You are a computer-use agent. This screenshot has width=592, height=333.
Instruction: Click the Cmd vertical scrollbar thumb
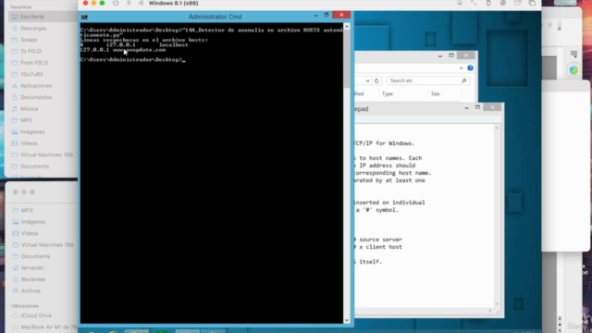pos(347,58)
